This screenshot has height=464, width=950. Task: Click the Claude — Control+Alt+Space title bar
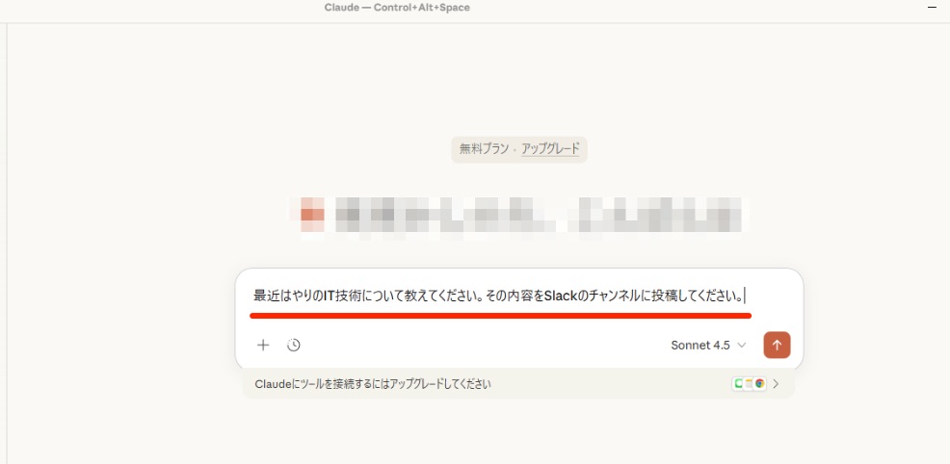397,8
